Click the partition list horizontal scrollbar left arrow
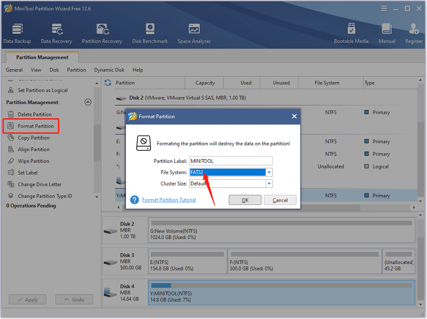The image size is (427, 319). click(x=119, y=207)
